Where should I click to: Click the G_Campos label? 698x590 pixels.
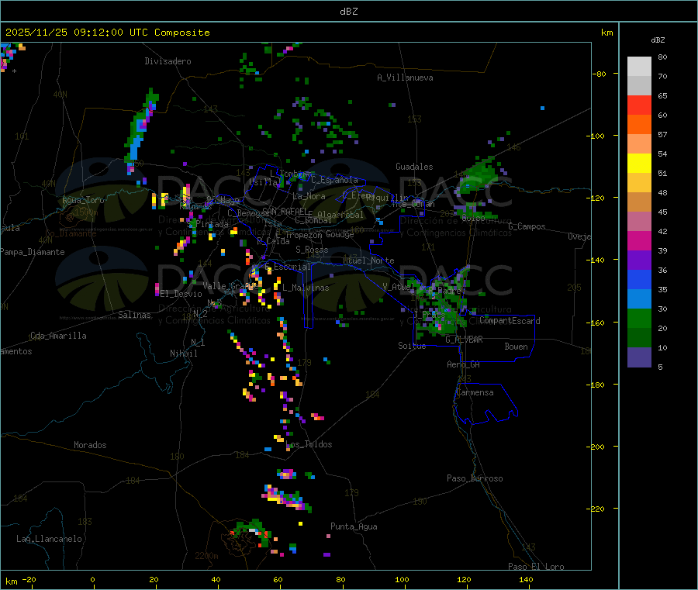tap(527, 226)
